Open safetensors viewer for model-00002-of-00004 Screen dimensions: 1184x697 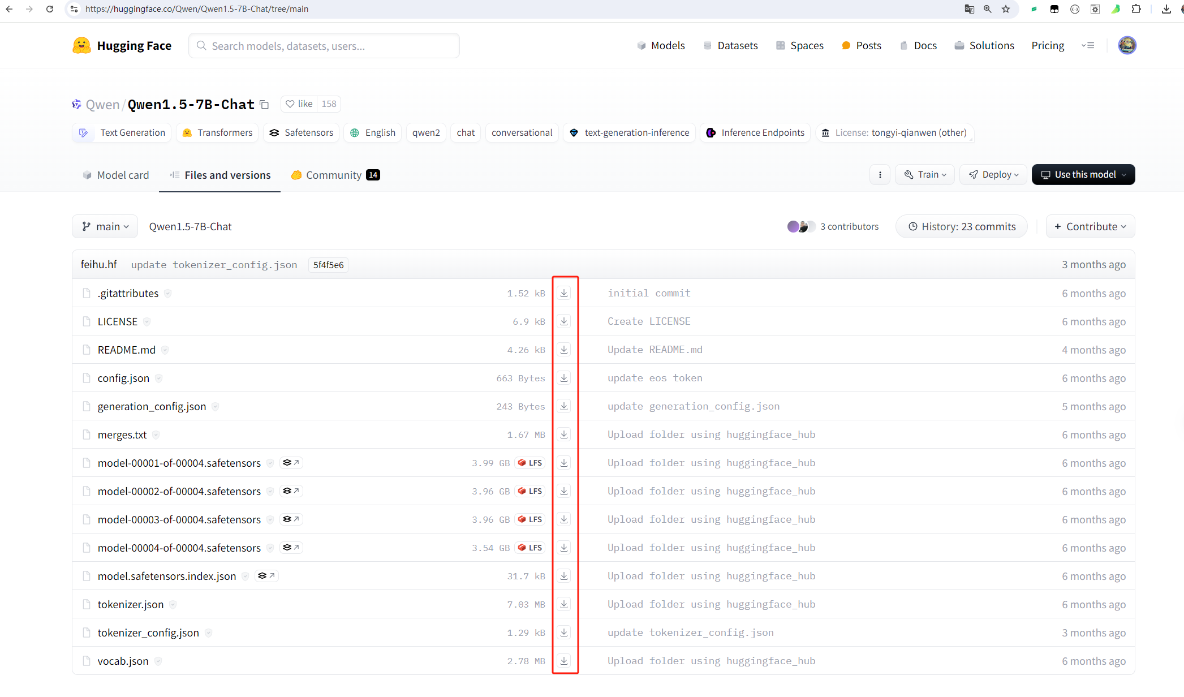[291, 491]
